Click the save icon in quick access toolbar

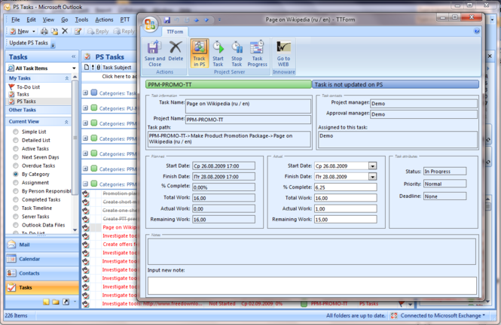[x=166, y=20]
